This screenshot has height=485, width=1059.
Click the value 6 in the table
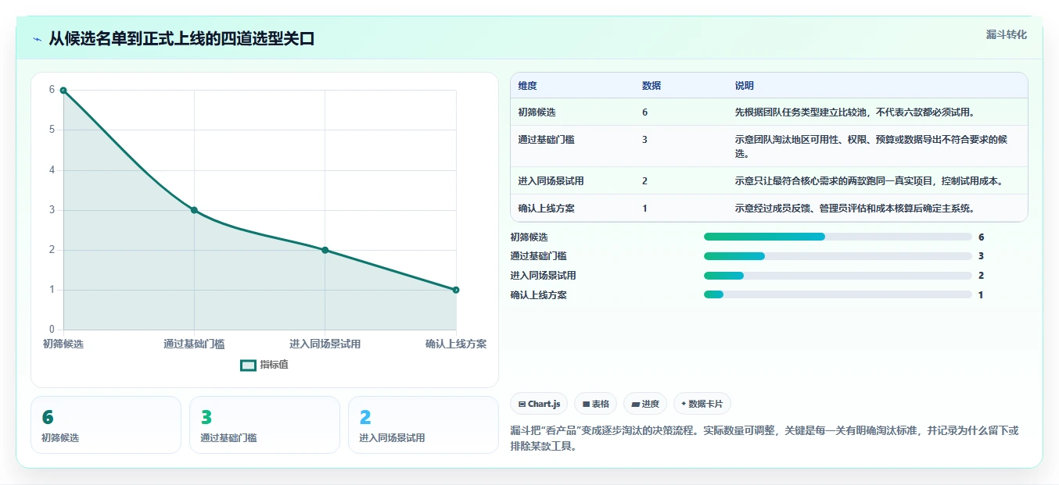(x=644, y=112)
